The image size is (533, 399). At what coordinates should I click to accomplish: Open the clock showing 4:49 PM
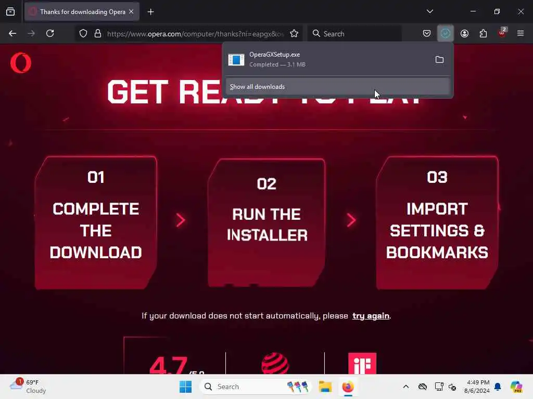[477, 387]
